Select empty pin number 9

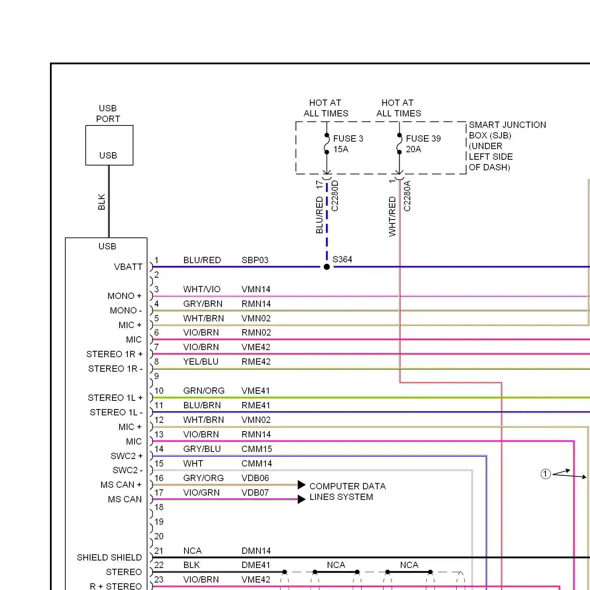157,376
